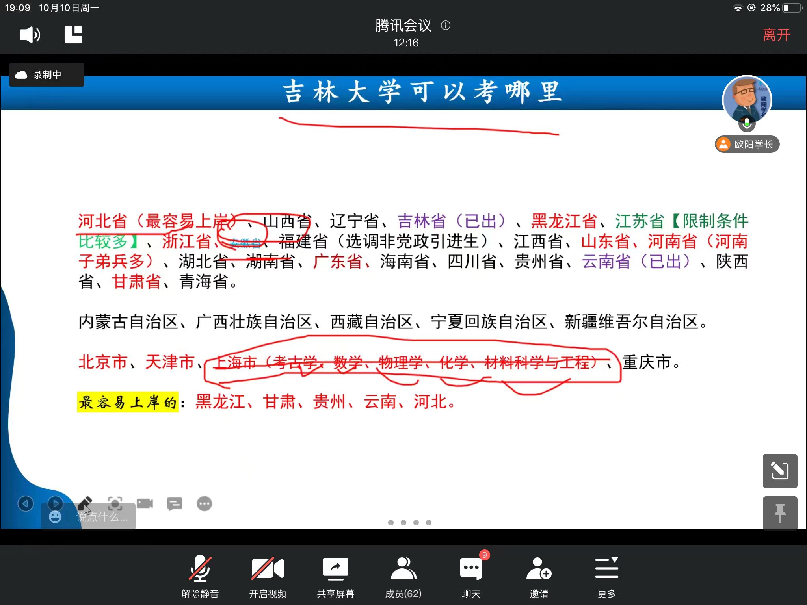Go to previous slide arrow

tap(26, 503)
